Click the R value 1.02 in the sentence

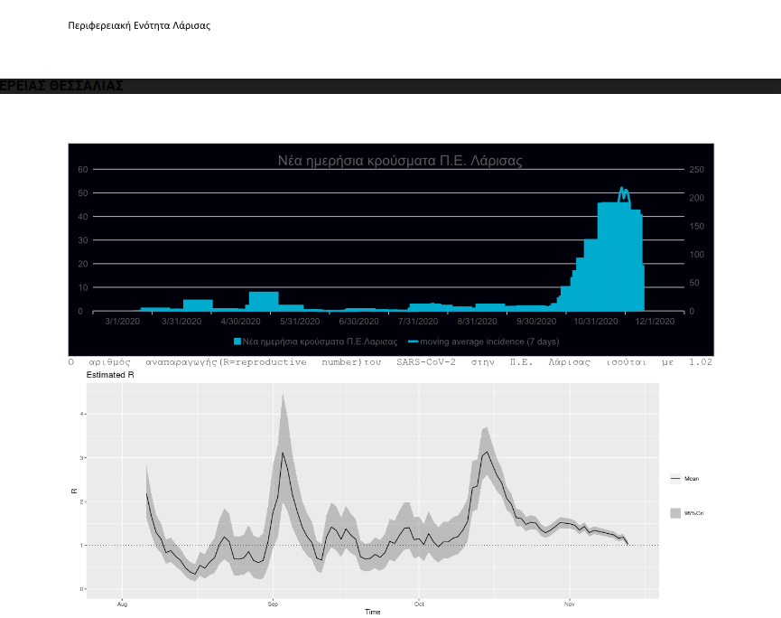click(701, 361)
